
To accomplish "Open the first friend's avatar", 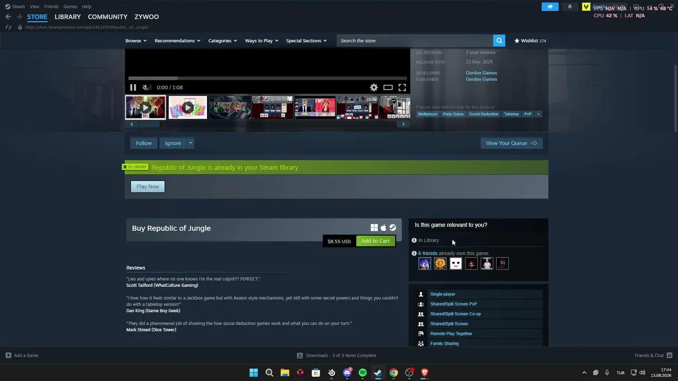I will [x=425, y=264].
